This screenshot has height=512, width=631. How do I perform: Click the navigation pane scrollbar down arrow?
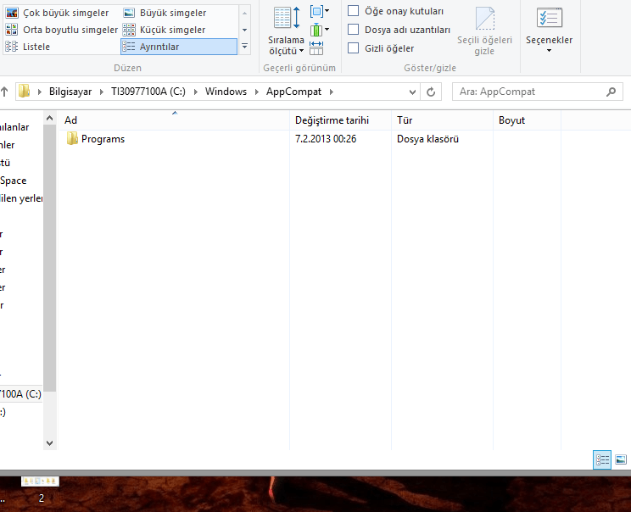pyautogui.click(x=49, y=442)
